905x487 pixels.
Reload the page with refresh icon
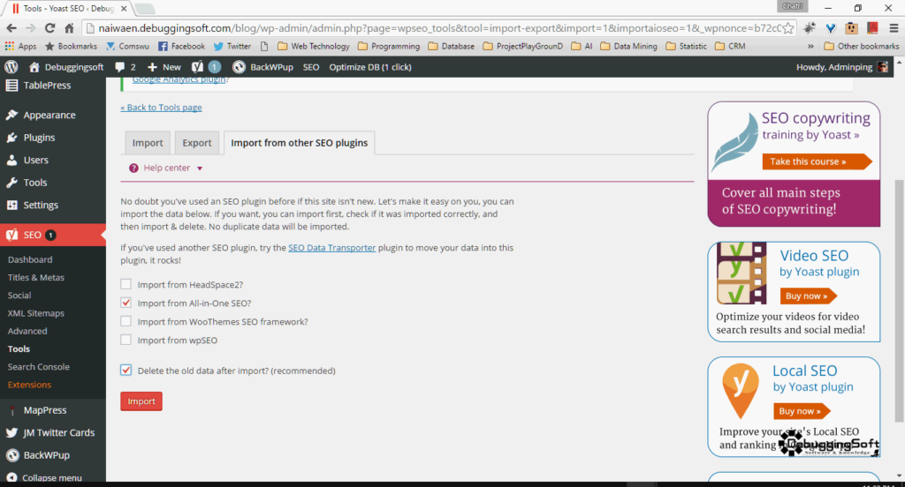coord(49,27)
